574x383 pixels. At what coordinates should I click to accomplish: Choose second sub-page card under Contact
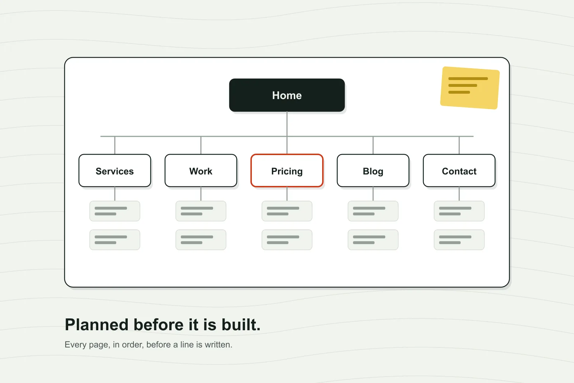[x=459, y=240]
